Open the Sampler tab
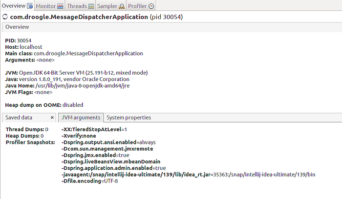Screen dimensions: 342x199 (x=111, y=6)
